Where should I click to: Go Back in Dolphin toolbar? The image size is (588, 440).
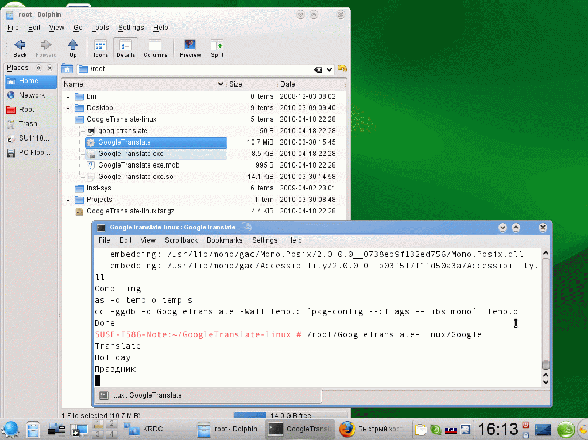[x=20, y=49]
